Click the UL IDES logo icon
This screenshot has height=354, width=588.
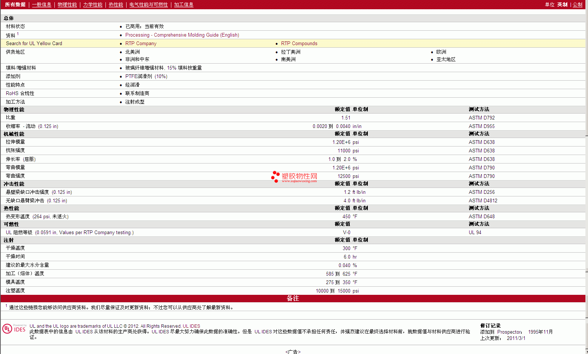pyautogui.click(x=14, y=328)
